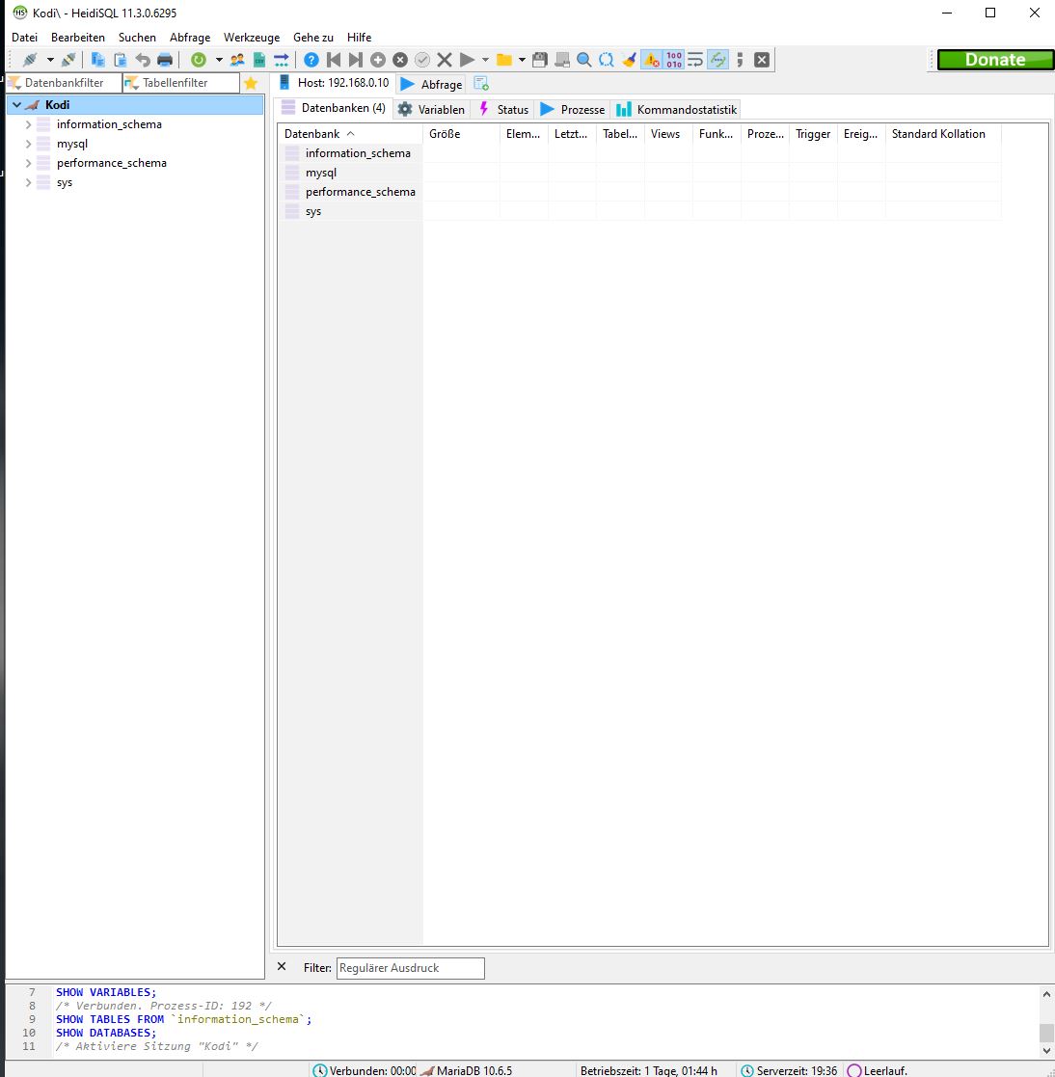Click the delete row circle-x icon

(400, 60)
